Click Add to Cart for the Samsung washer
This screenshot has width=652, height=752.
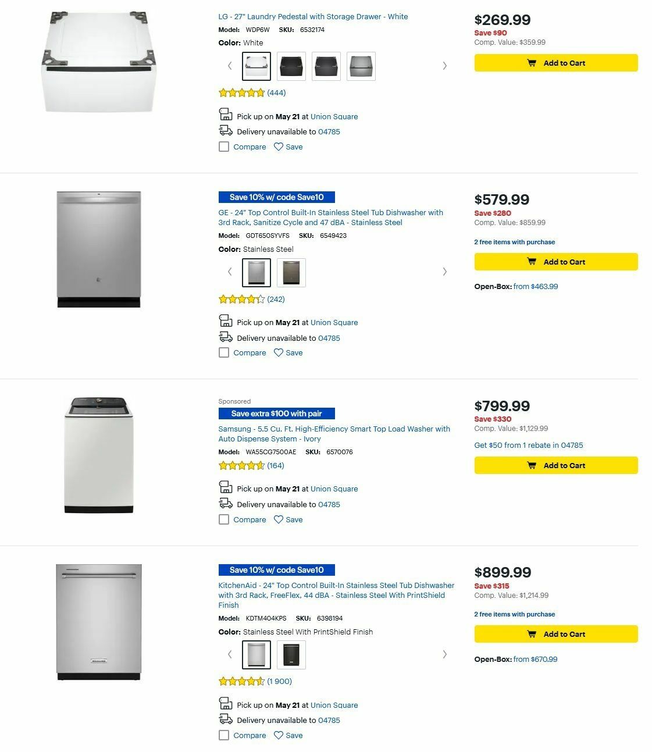click(x=555, y=465)
